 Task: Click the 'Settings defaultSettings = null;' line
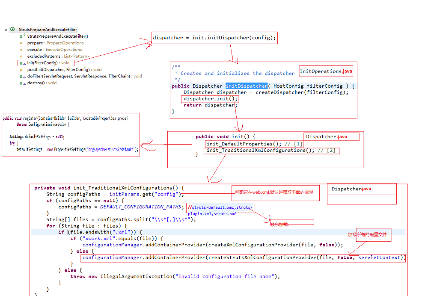tap(37, 137)
